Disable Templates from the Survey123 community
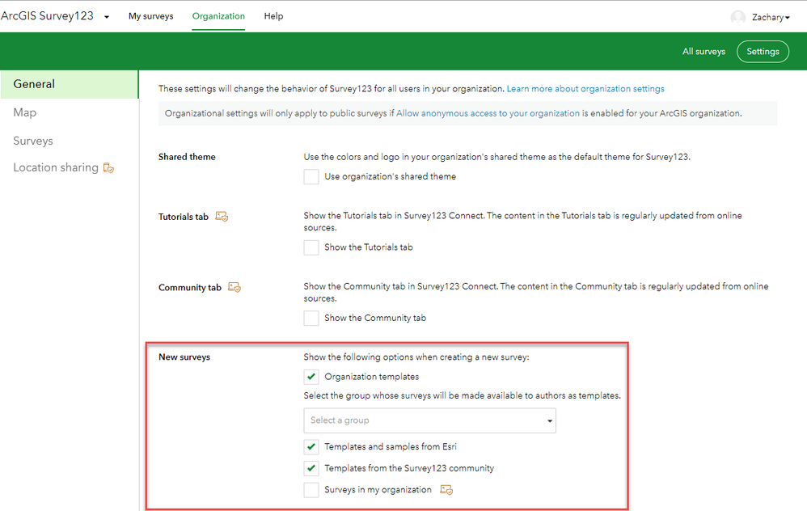 [311, 468]
